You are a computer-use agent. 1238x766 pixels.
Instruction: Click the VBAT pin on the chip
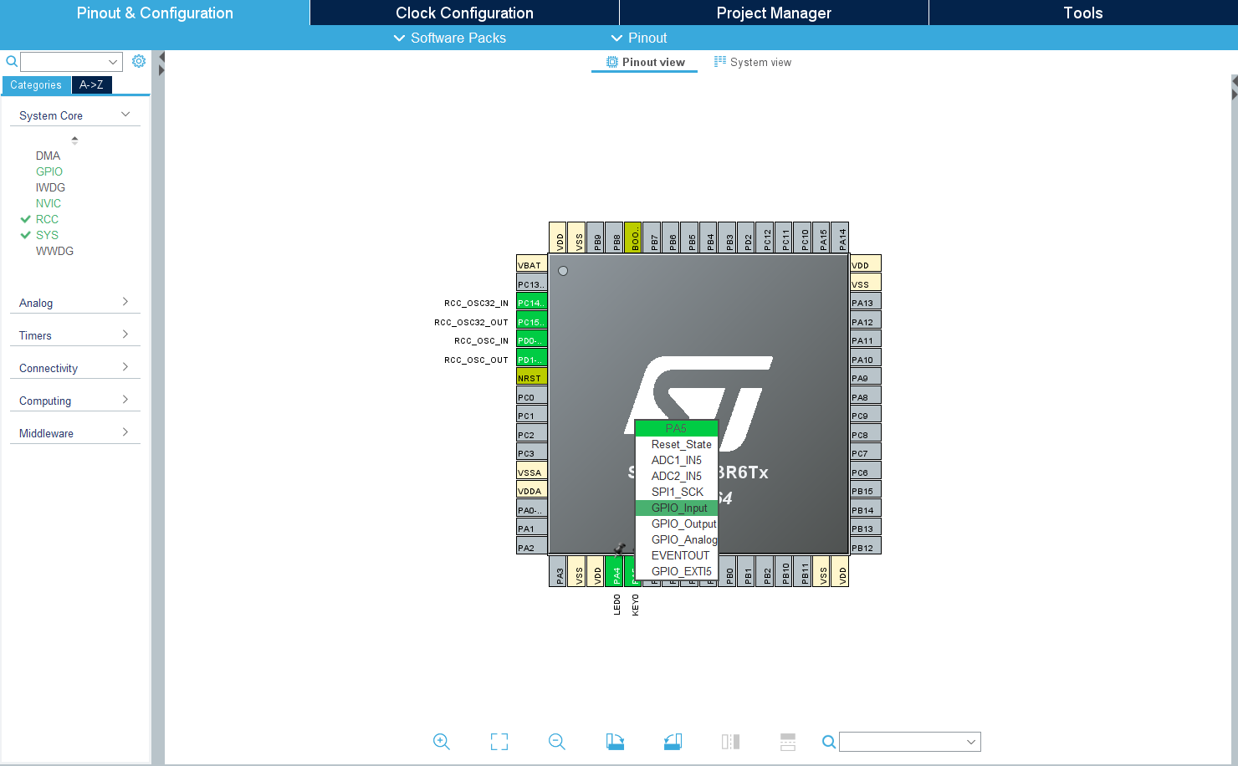532,264
